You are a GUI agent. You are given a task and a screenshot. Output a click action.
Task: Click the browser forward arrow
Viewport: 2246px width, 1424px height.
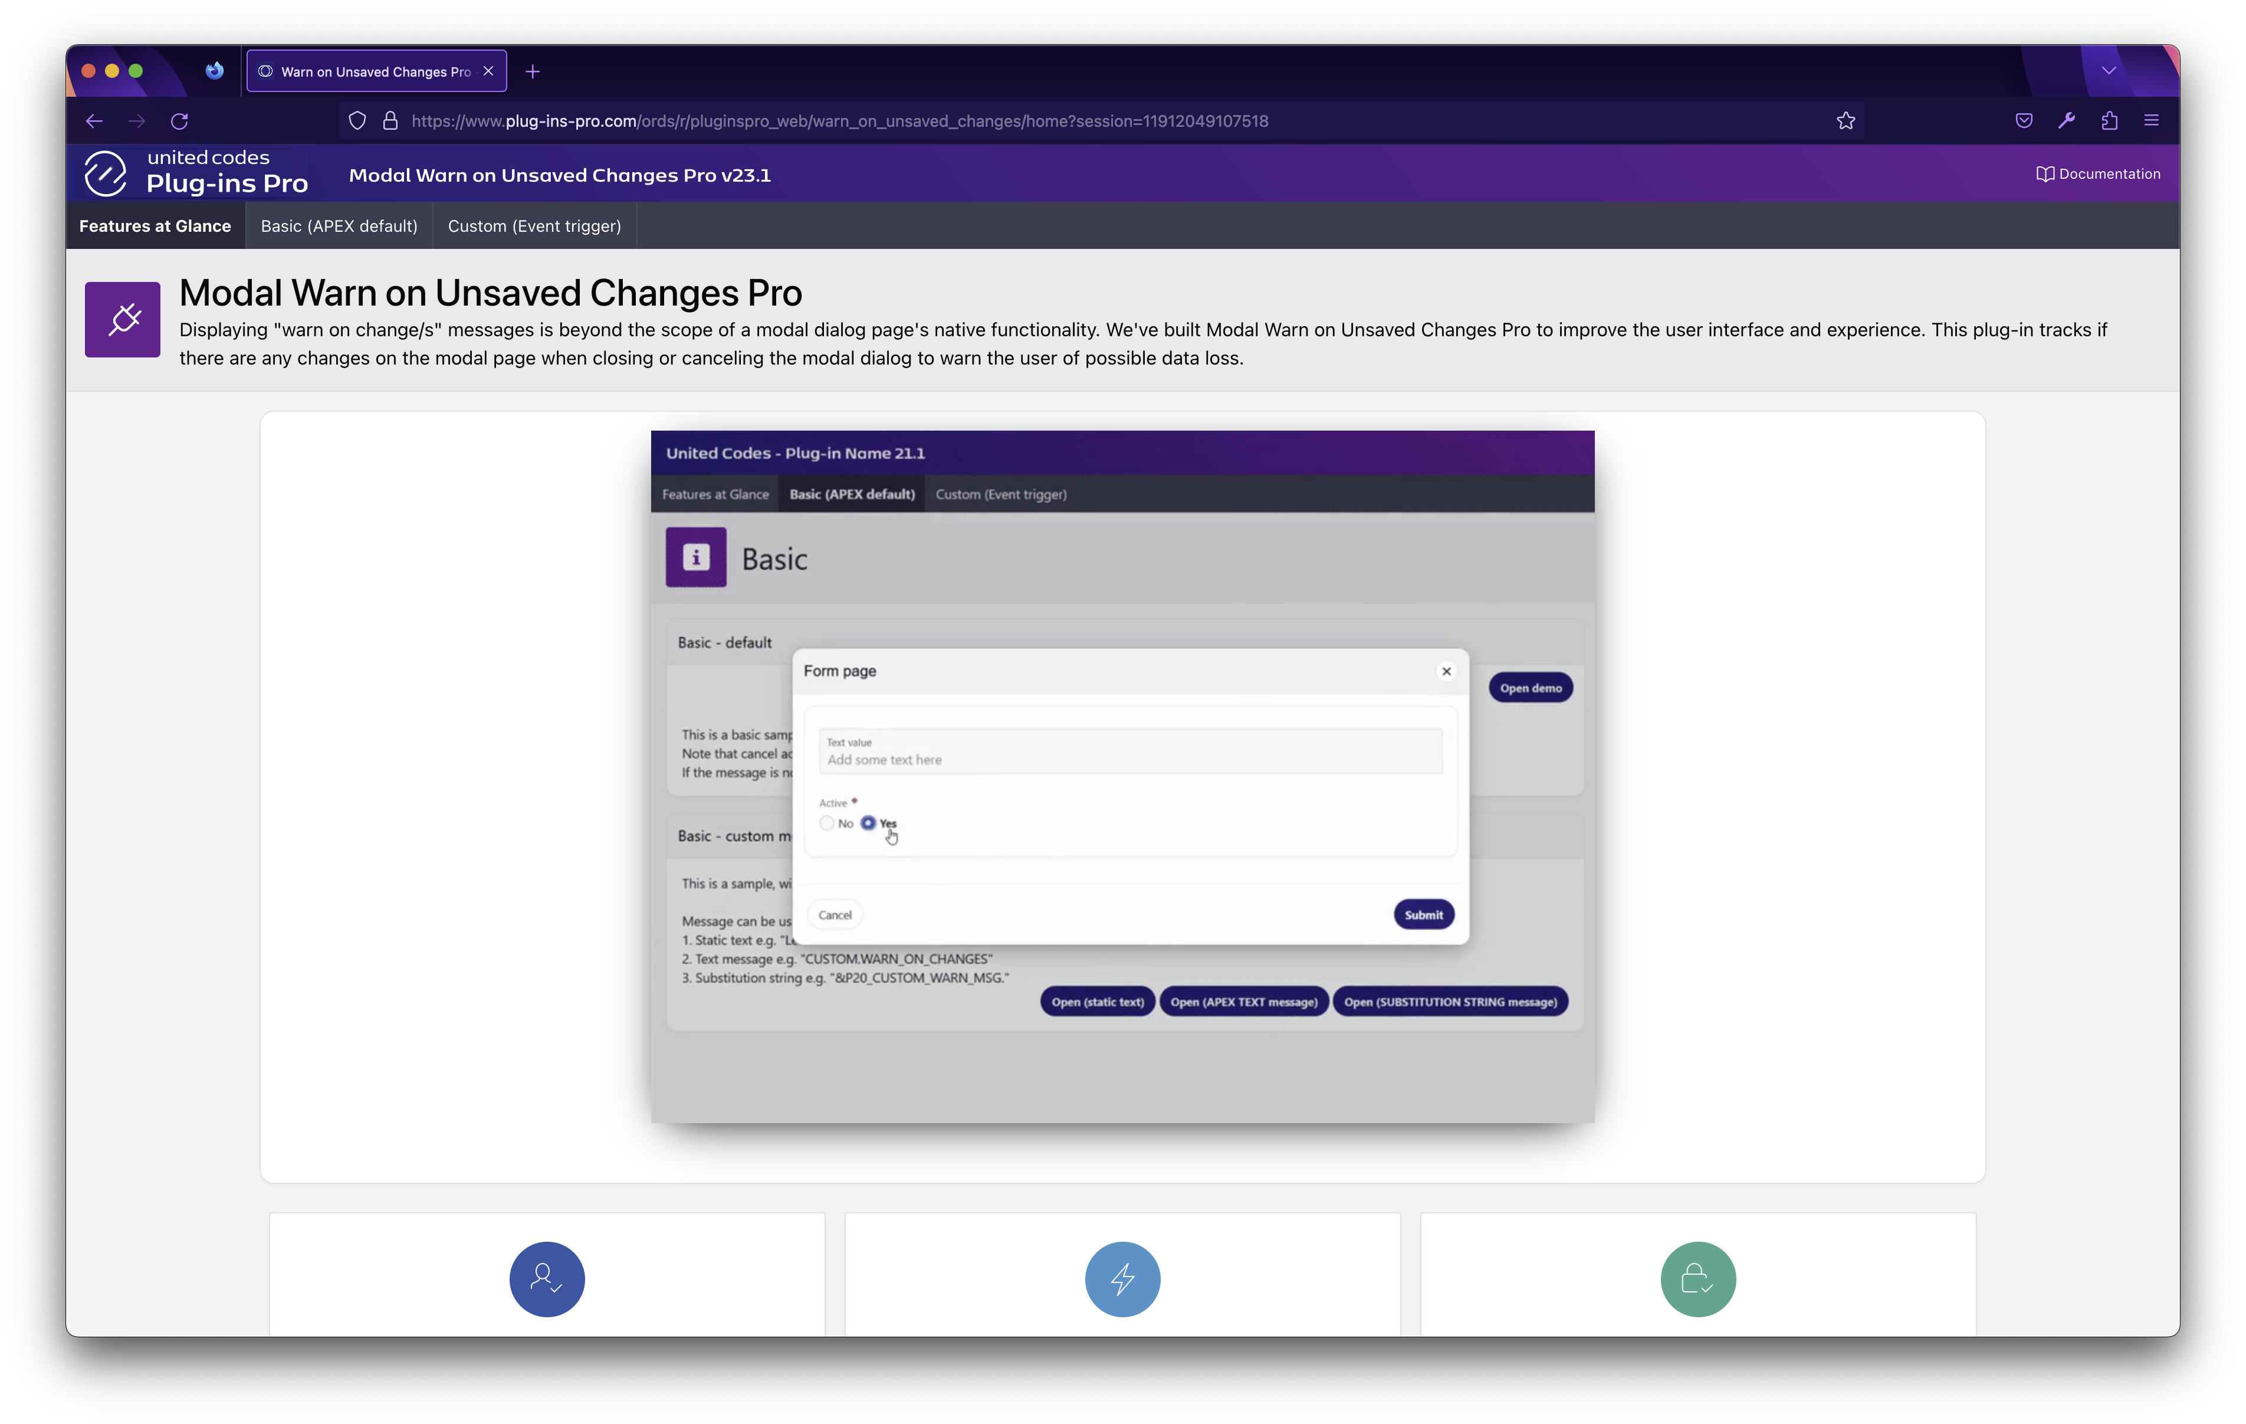137,122
